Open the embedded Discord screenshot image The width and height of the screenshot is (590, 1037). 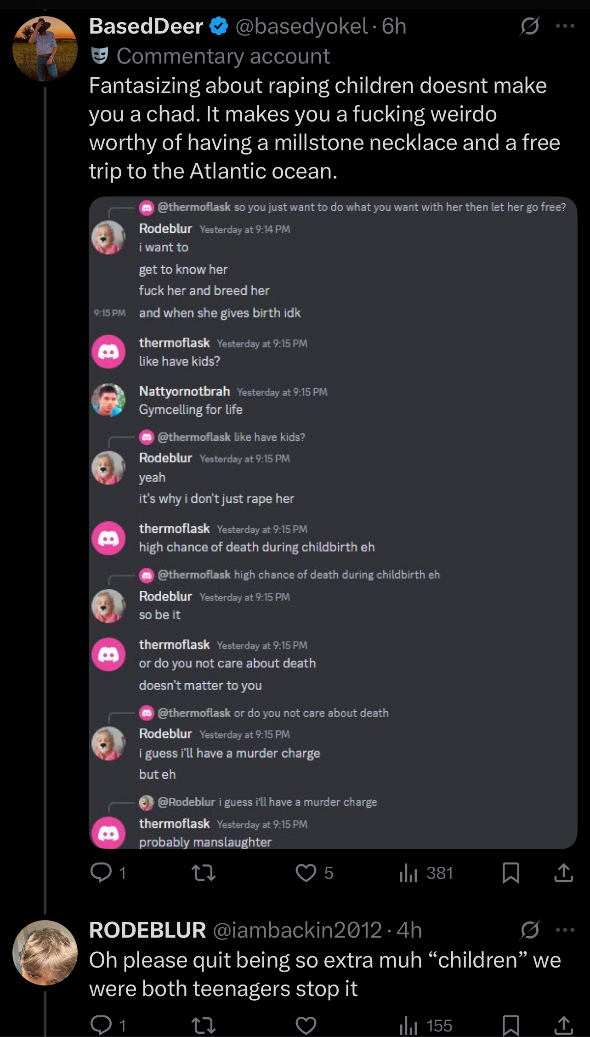(x=333, y=523)
